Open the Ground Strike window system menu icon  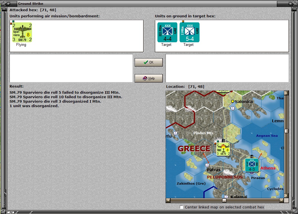[x=8, y=4]
